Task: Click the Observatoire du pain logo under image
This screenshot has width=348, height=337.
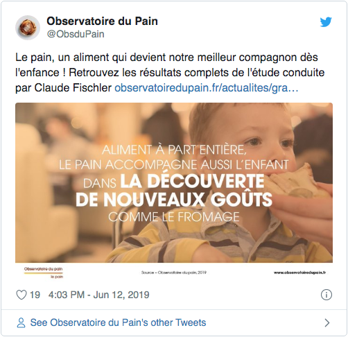Action: point(44,273)
